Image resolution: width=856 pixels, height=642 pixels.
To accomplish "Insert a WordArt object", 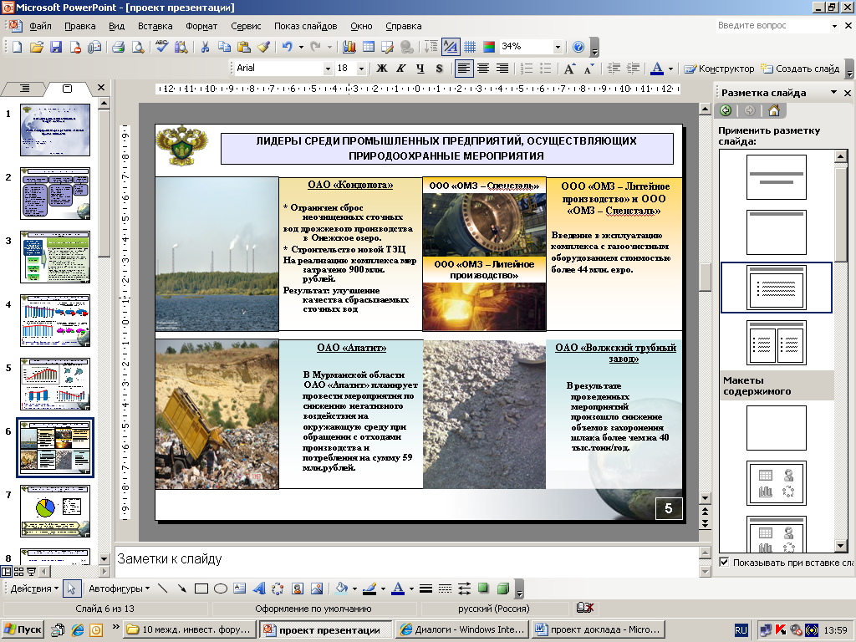I will 259,588.
